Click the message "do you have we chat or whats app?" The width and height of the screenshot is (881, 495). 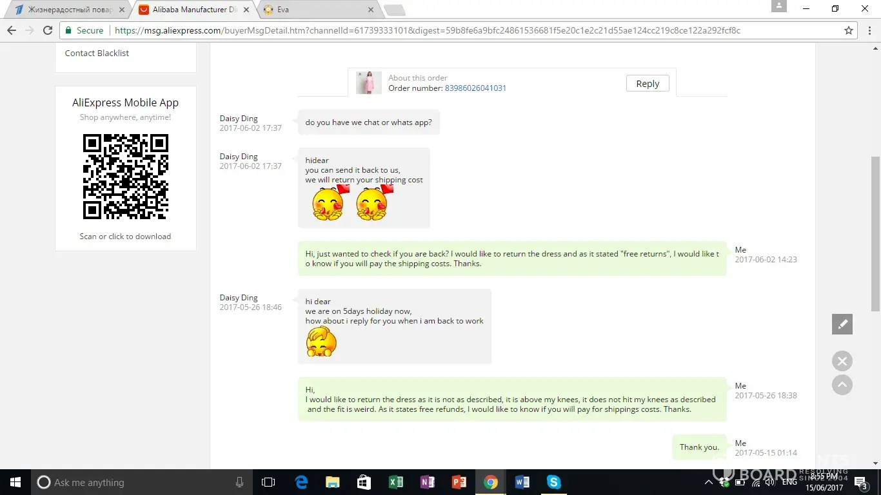[x=369, y=122]
